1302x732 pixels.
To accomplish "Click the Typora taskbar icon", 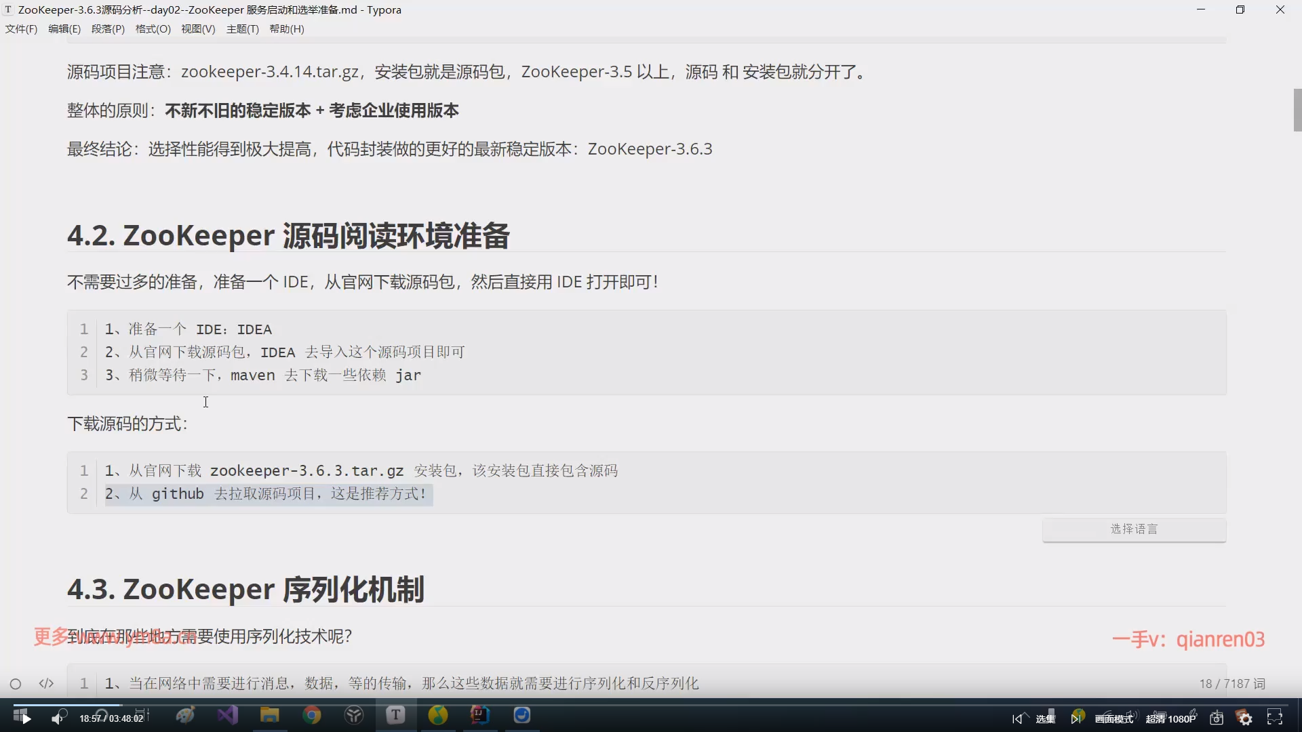I will pyautogui.click(x=396, y=715).
